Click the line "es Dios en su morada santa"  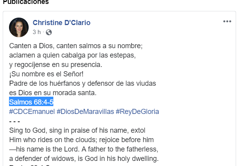click(53, 93)
